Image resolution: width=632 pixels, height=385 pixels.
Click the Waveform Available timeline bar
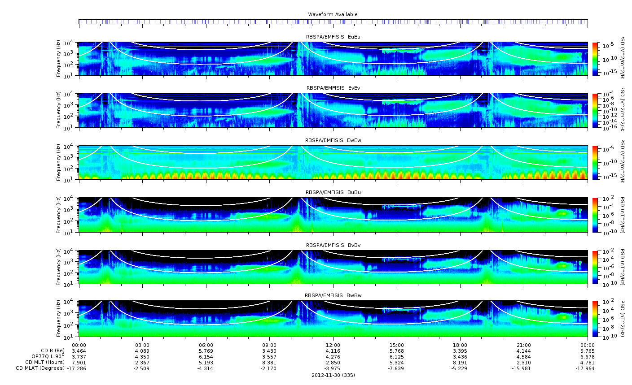(x=333, y=22)
